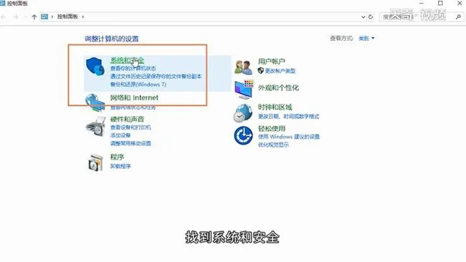Click the 卸载程序 link
Viewport: 466px width, 262px height.
(120, 166)
